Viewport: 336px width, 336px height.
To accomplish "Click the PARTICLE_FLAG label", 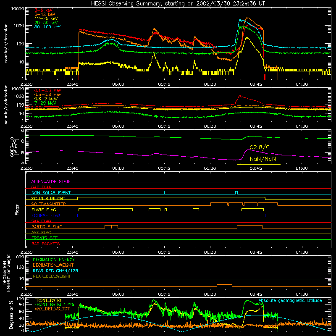I will 47,226.
